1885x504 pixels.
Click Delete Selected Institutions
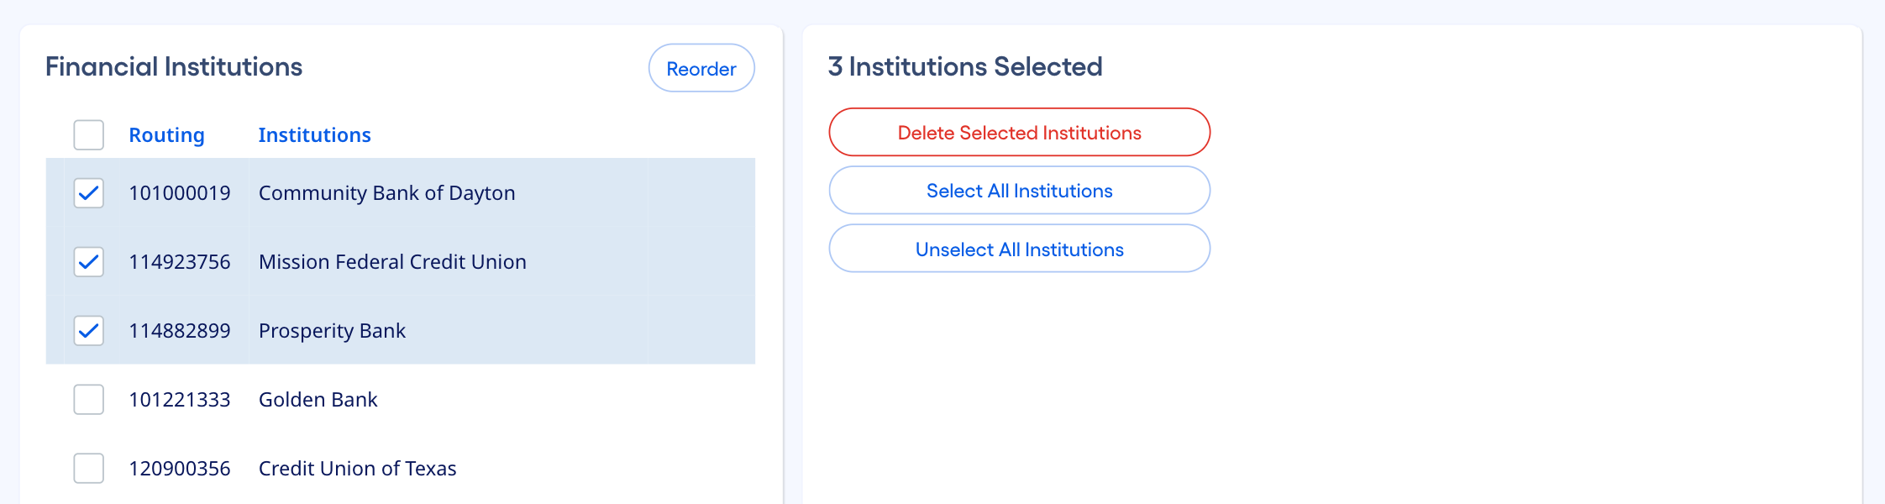pos(1019,132)
